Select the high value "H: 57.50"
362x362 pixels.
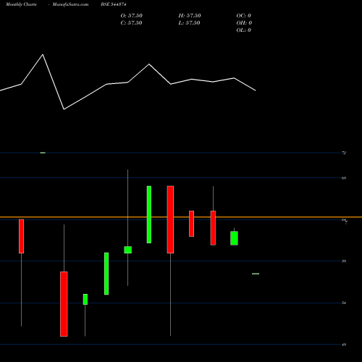(x=190, y=15)
